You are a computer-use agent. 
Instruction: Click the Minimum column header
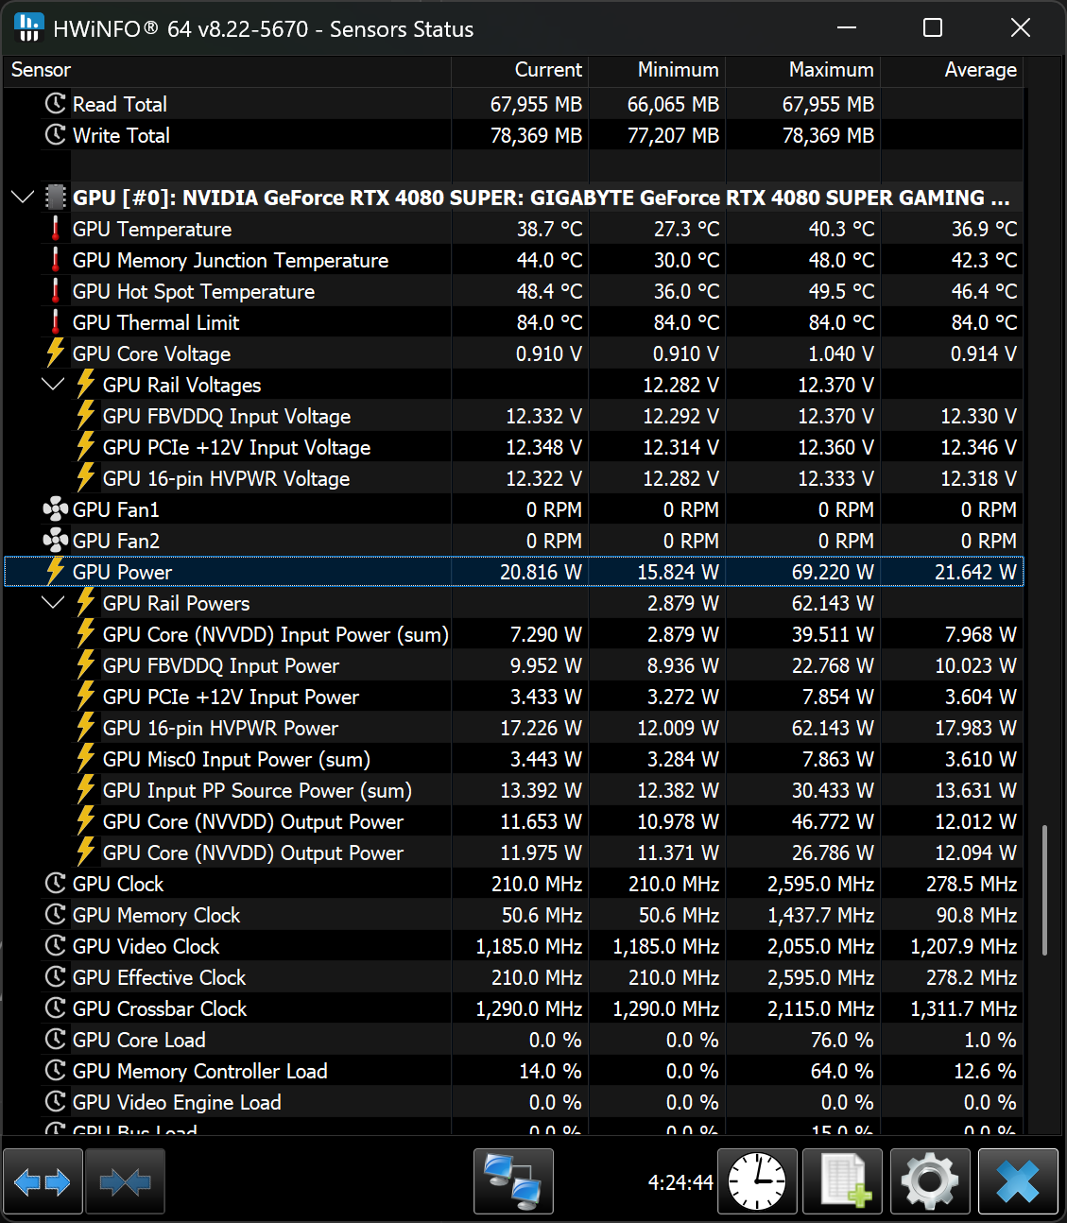click(x=657, y=70)
